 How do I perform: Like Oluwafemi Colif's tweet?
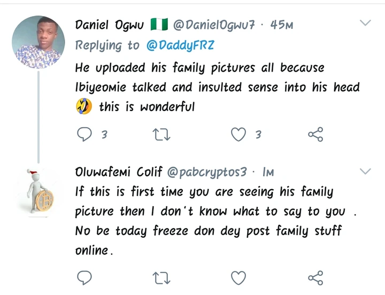pos(238,277)
